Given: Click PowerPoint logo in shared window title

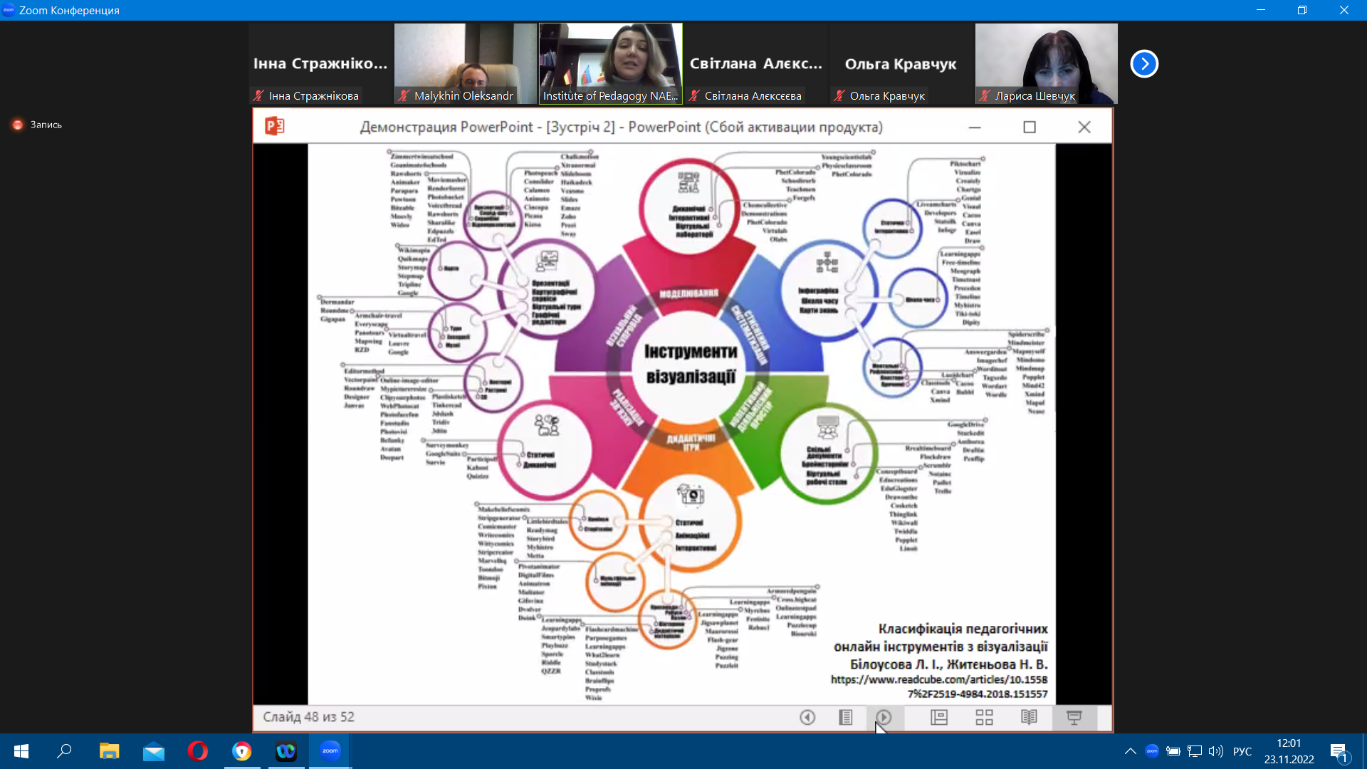Looking at the screenshot, I should (x=274, y=127).
